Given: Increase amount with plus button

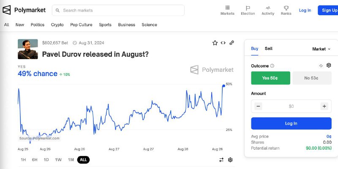Looking at the screenshot, I should 324,106.
